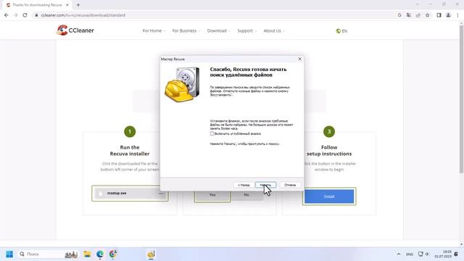The width and height of the screenshot is (464, 261).
Task: Open the browser profile avatar
Action: click(448, 15)
